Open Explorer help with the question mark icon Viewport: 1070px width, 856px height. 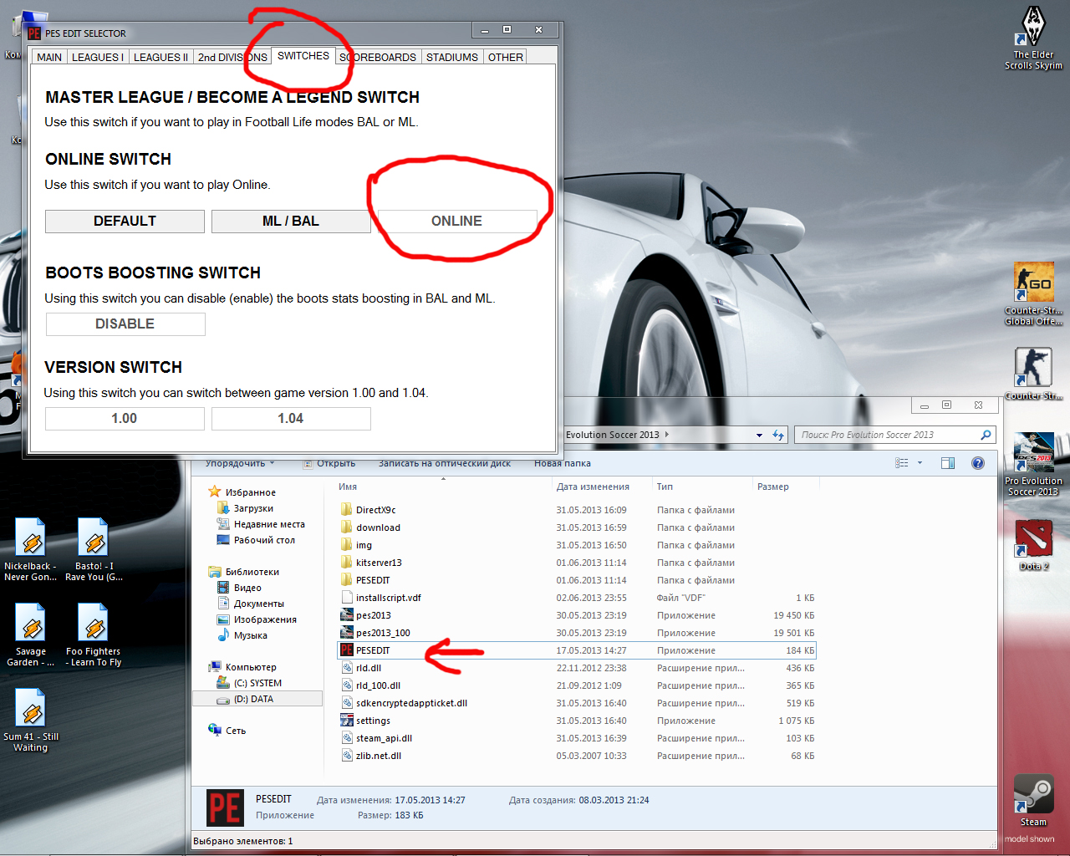[977, 463]
